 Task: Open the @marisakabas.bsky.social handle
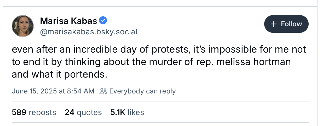88,32
